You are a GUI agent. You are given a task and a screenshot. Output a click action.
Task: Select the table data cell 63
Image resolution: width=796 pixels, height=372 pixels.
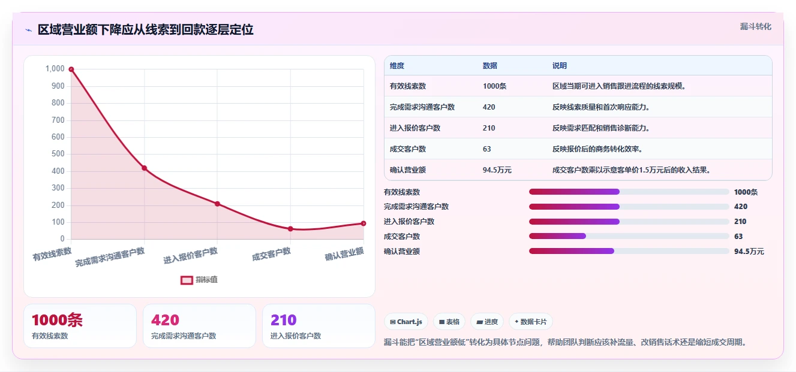pyautogui.click(x=487, y=149)
